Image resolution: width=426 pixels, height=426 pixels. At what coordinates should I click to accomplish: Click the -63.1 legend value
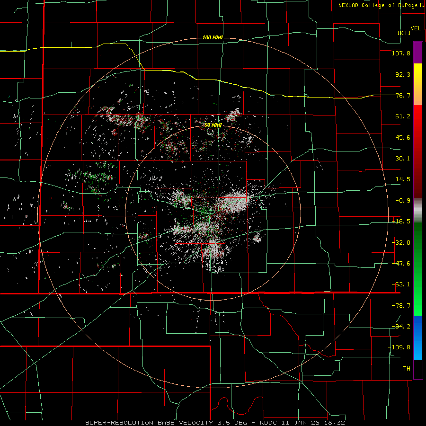[x=401, y=284]
